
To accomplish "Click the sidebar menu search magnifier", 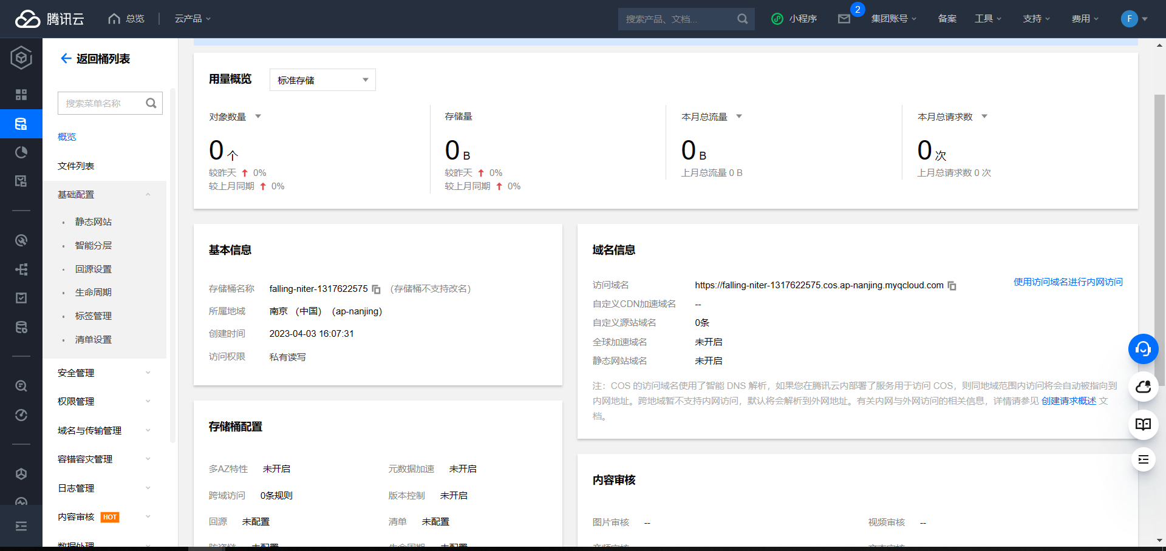I will (x=151, y=103).
